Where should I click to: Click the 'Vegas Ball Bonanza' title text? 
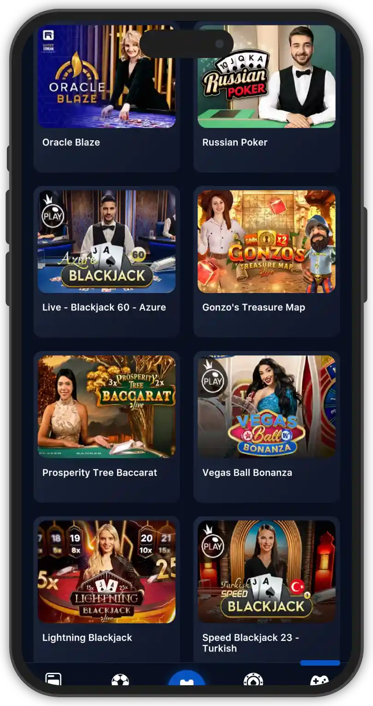247,473
